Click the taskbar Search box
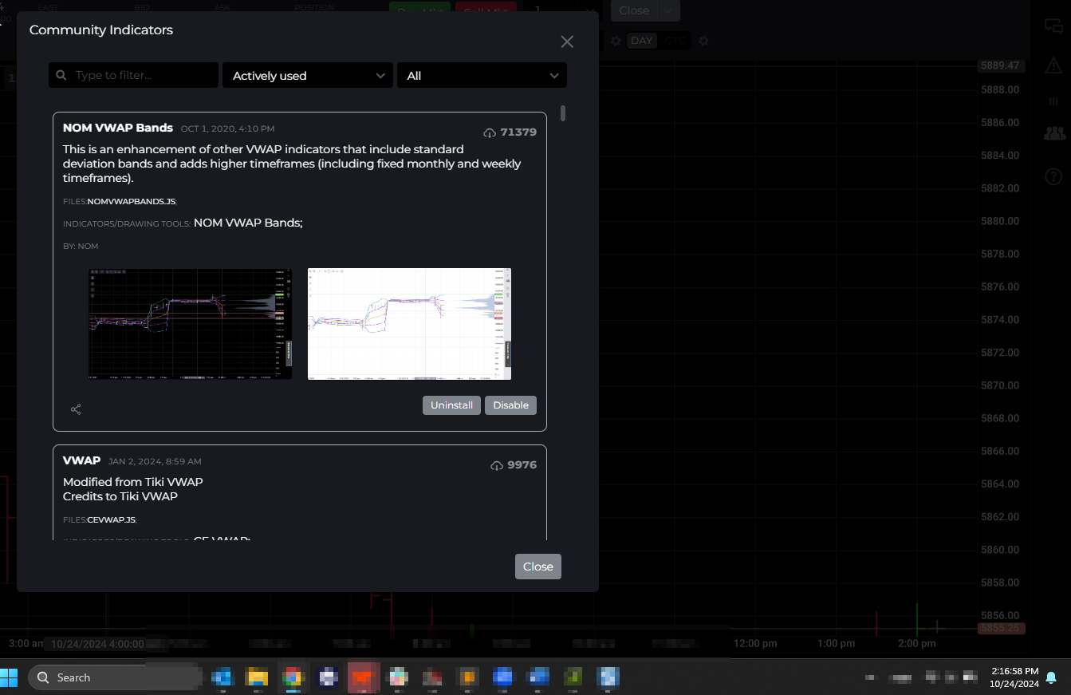Screen dimensions: 1071x695 coord(116,677)
